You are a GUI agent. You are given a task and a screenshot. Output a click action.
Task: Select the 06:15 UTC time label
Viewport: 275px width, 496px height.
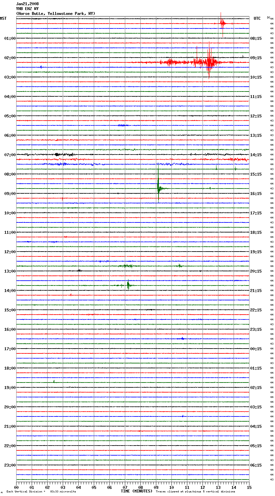pos(256,465)
